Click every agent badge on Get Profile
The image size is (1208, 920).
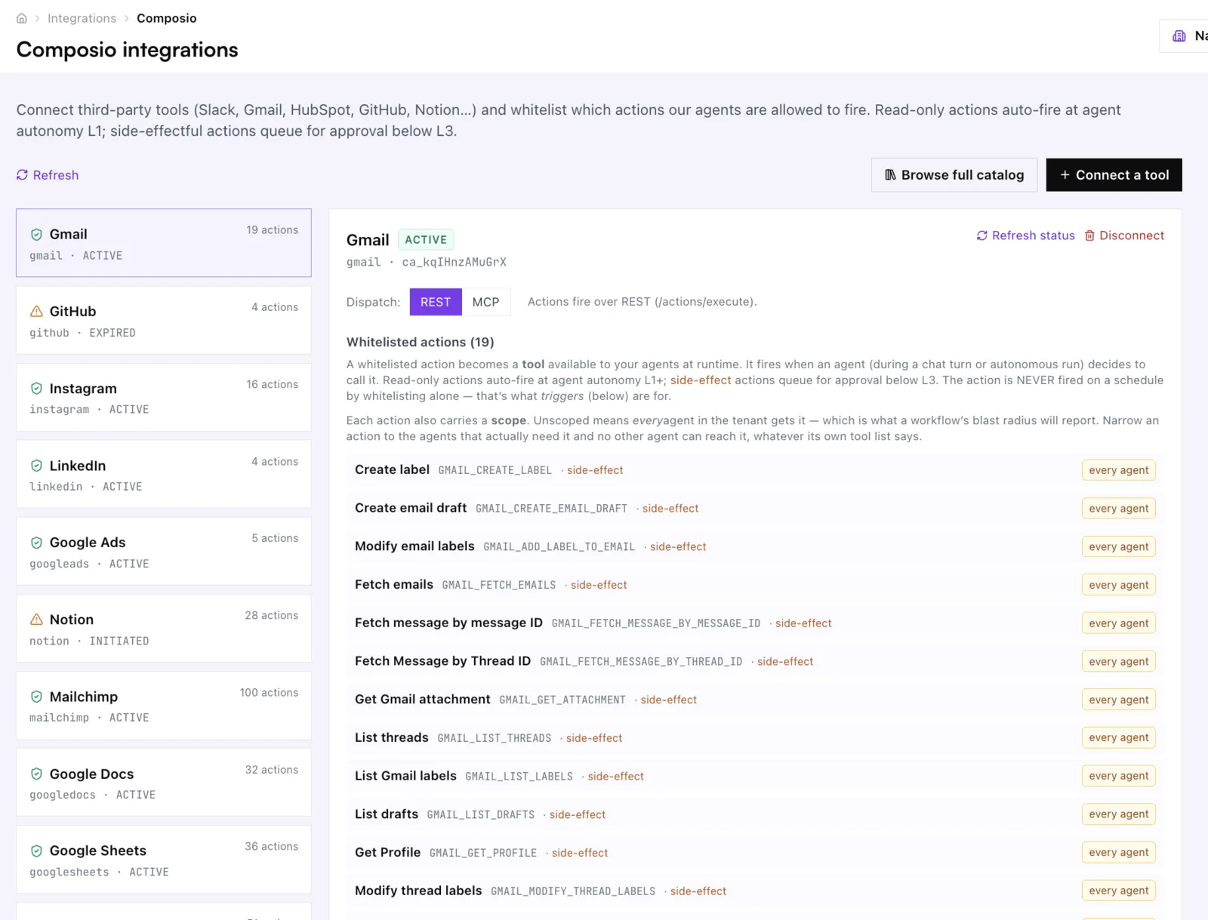pos(1118,852)
